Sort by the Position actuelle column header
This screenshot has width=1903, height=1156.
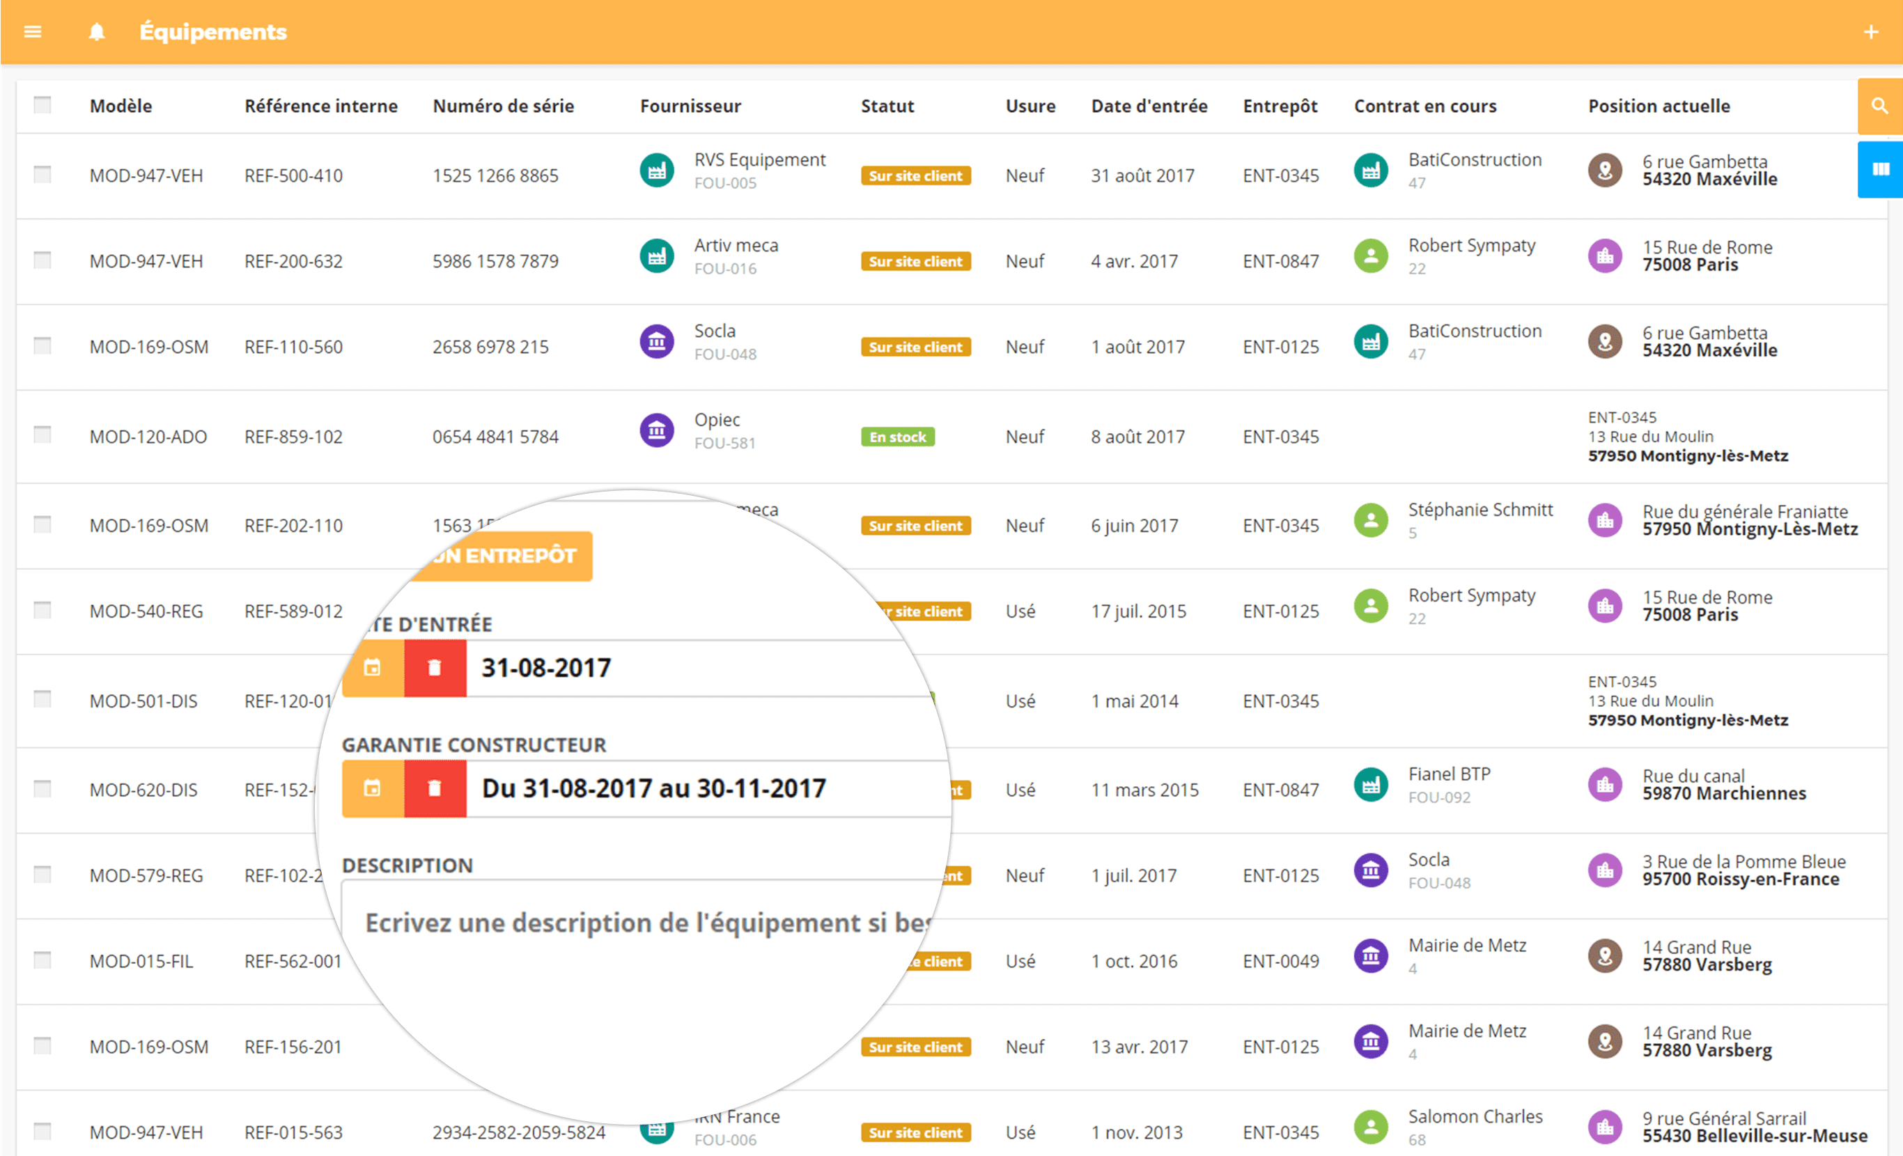(x=1659, y=106)
